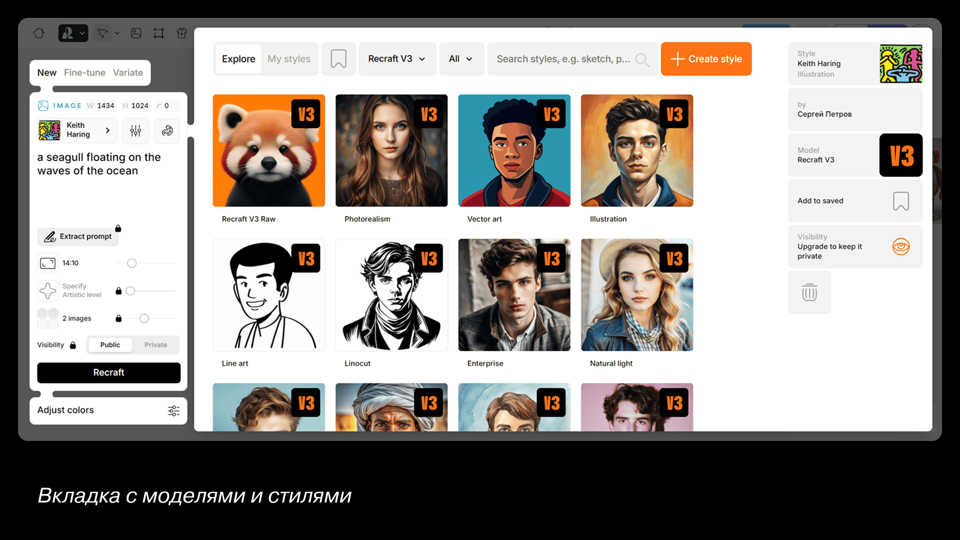Open the Recraft V3 model dropdown
The image size is (960, 540).
coord(397,59)
